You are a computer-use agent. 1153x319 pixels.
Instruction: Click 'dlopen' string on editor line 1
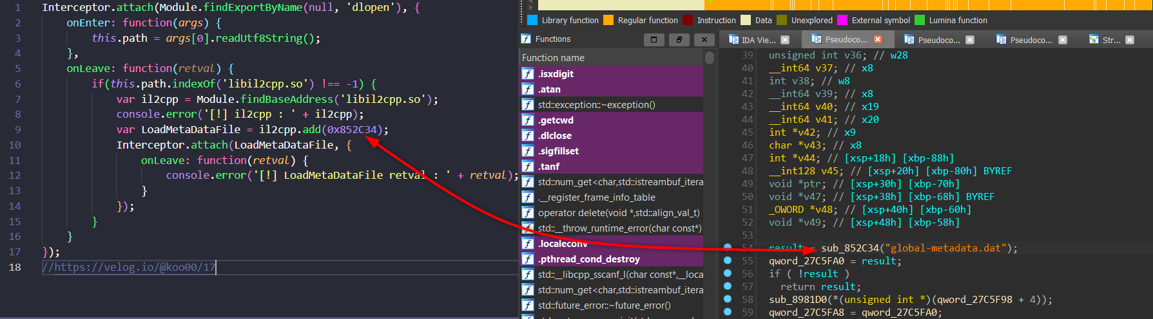(x=371, y=8)
